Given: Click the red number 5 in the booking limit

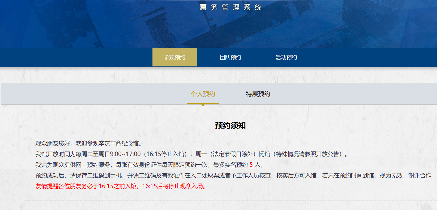Looking at the screenshot, I should click(x=251, y=165).
